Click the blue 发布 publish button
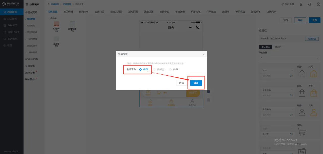Viewport: 323px width, 154px height. 314,20
